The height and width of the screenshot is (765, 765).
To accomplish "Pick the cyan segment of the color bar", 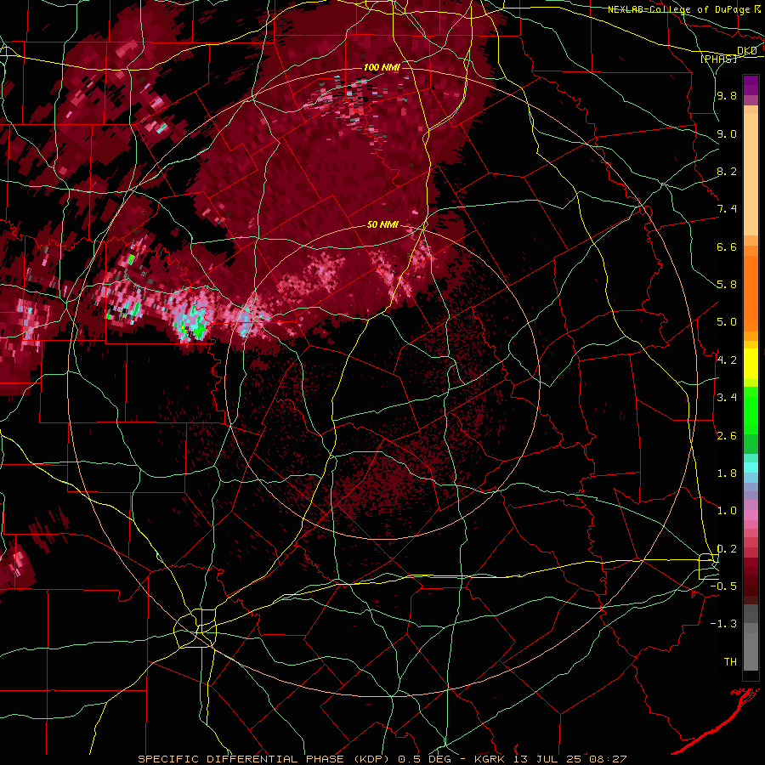I will pyautogui.click(x=751, y=467).
